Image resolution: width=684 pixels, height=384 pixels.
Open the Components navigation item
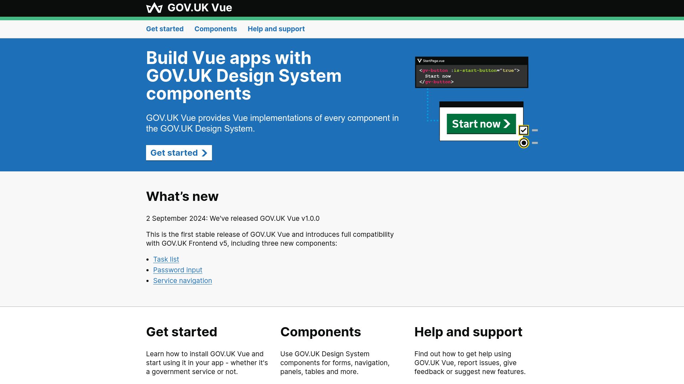216,29
